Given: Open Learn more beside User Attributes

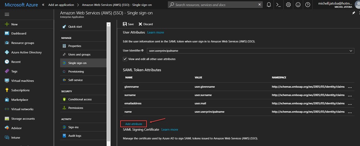Looking at the screenshot, I should (156, 32).
